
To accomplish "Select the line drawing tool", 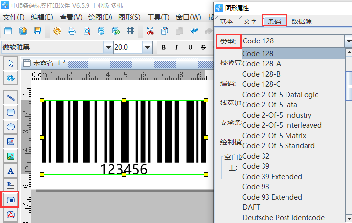I will coord(11,97).
